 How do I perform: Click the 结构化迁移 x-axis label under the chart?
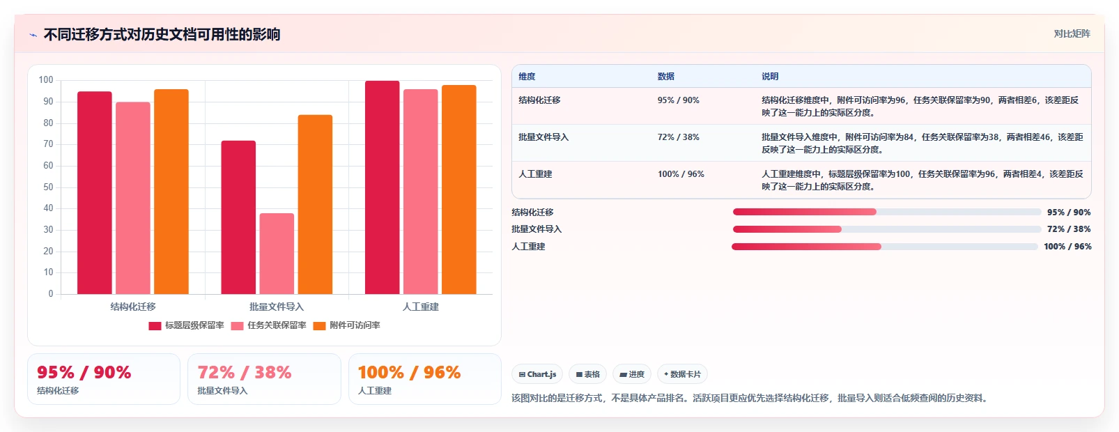point(133,307)
